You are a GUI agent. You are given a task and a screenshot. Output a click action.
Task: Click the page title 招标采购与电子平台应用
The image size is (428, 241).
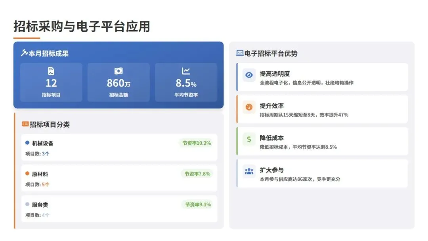(82, 27)
